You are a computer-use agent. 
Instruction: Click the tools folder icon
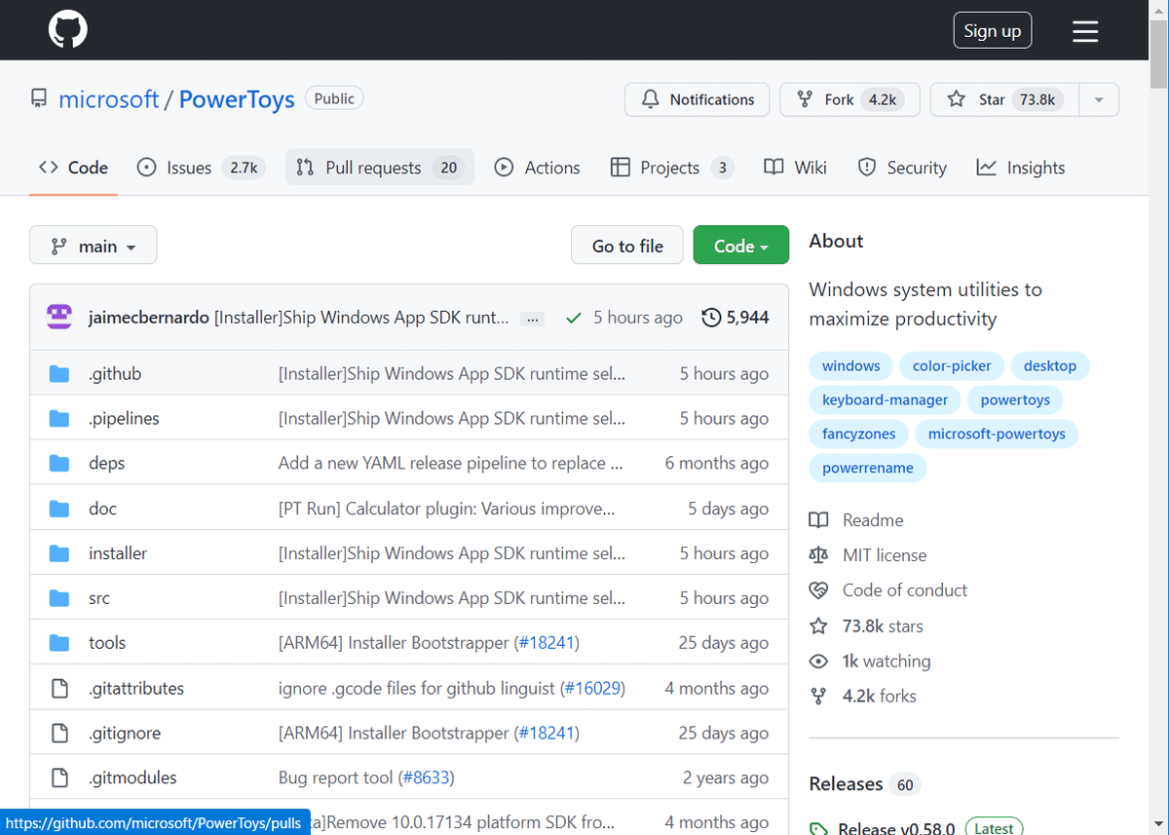[x=59, y=642]
